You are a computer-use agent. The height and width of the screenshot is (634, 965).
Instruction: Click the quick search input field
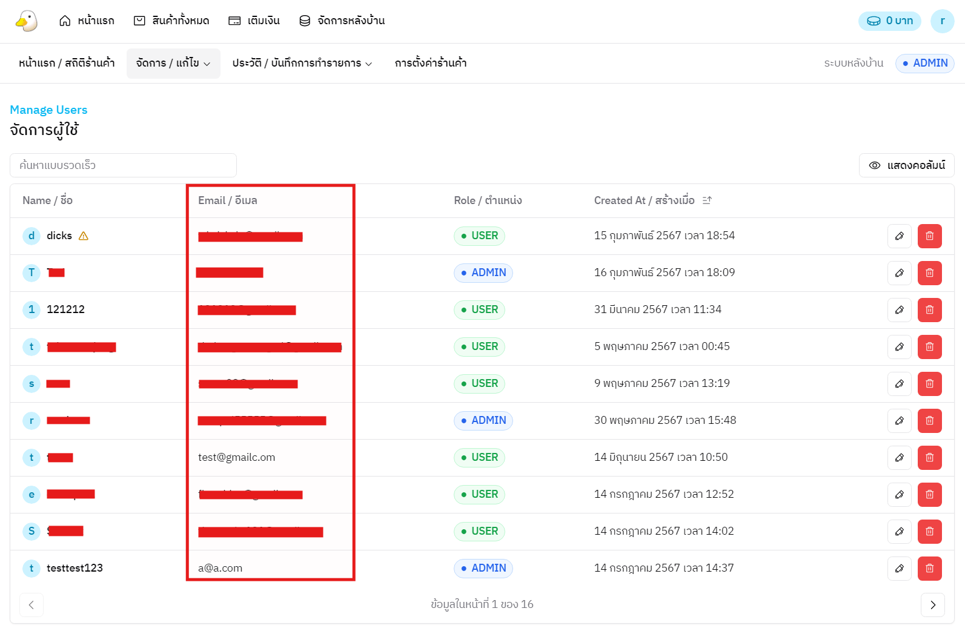coord(123,165)
